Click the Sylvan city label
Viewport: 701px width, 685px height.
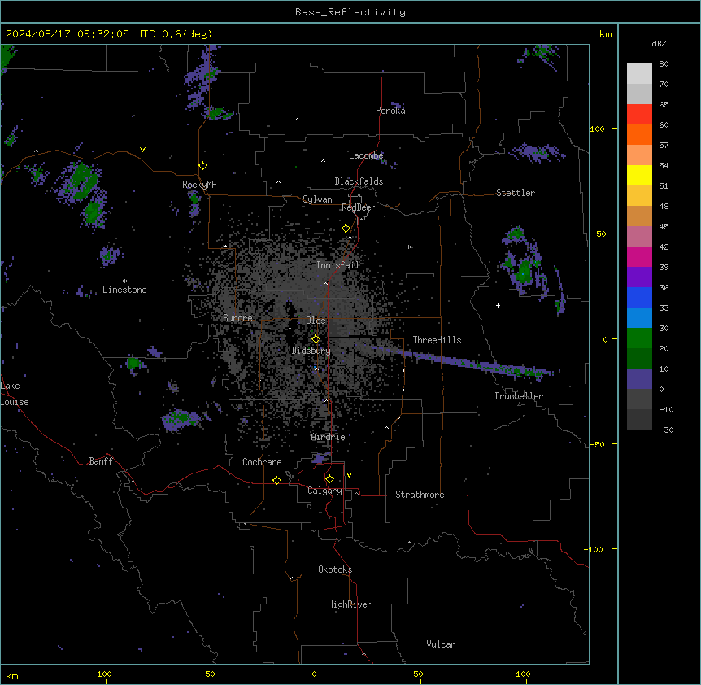(317, 199)
